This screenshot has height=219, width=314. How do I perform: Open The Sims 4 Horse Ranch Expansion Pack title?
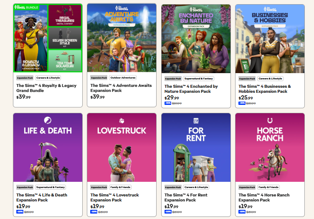point(264,197)
